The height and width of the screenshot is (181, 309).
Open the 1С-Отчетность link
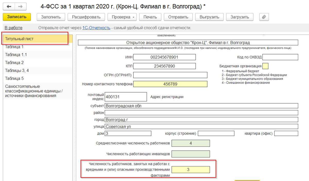click(96, 28)
